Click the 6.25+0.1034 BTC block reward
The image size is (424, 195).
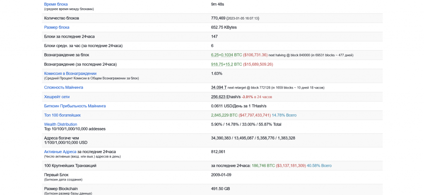point(226,55)
